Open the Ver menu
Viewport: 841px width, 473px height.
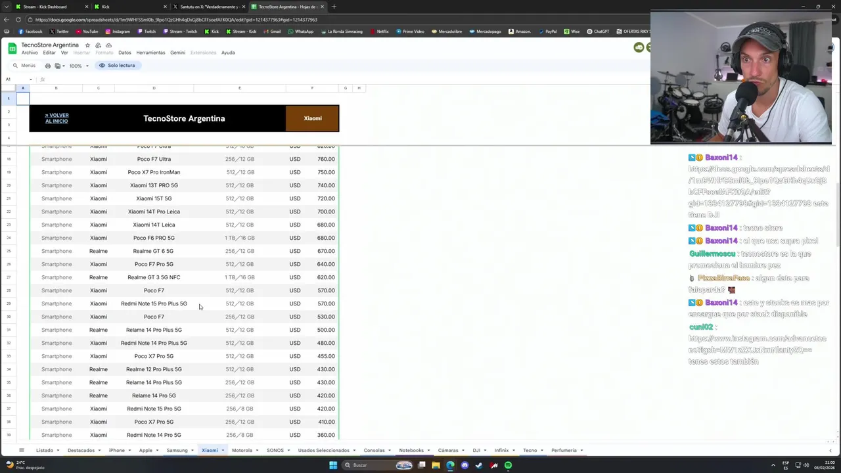pyautogui.click(x=64, y=53)
